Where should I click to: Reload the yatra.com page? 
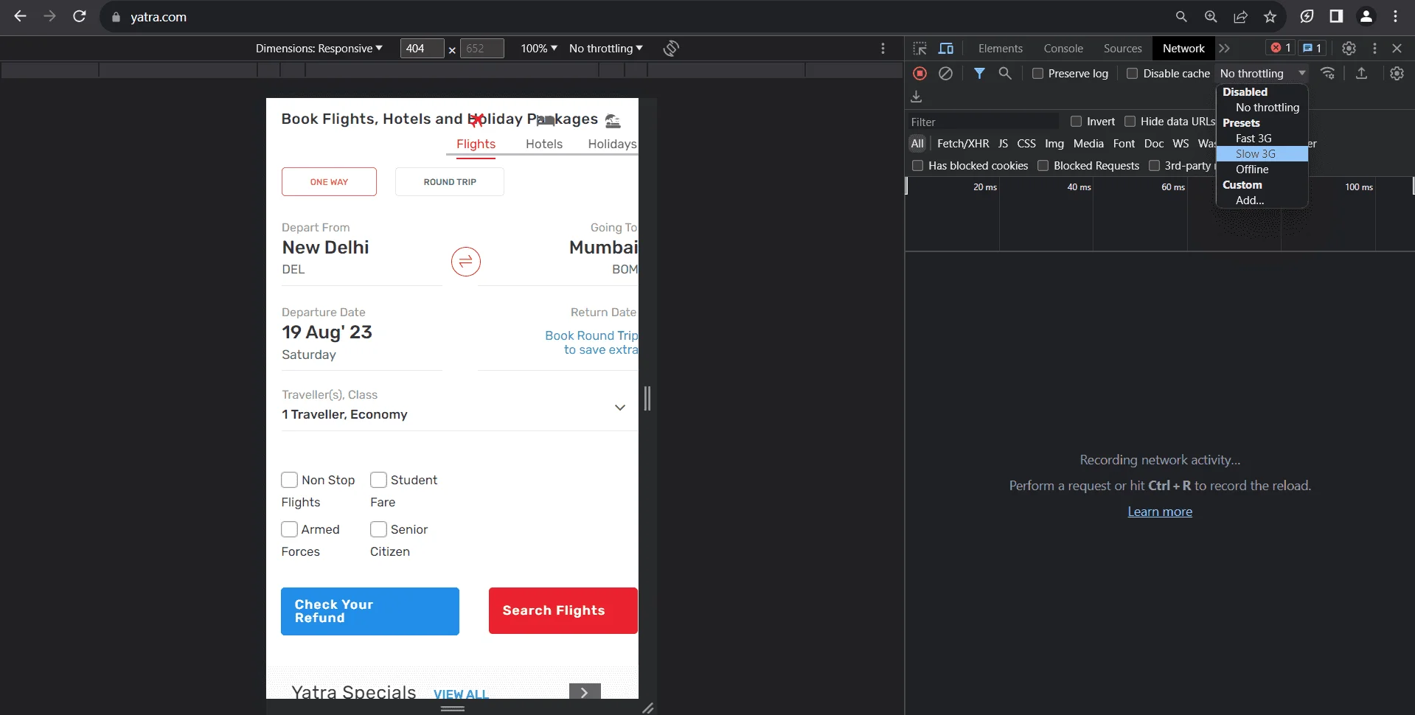click(x=80, y=16)
